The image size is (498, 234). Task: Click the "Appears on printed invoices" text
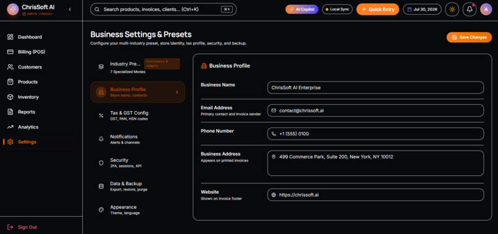(x=224, y=161)
